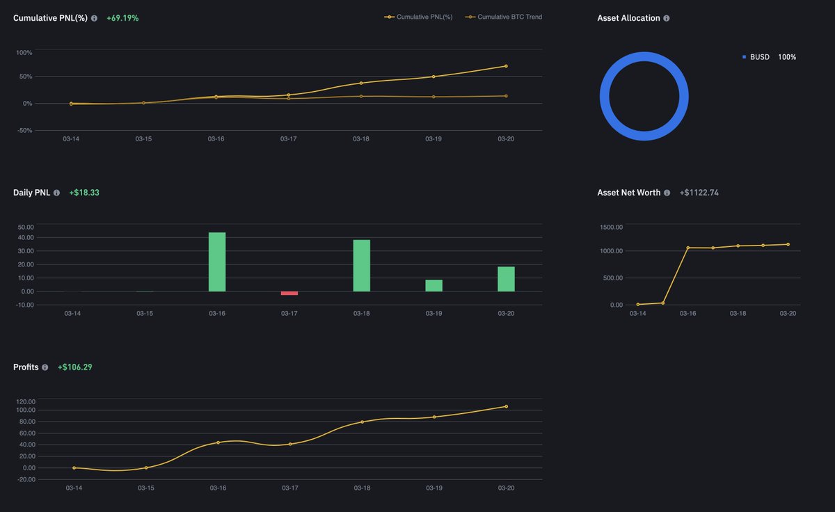Toggle the BUSD legend entry
The height and width of the screenshot is (512, 835).
(x=769, y=57)
